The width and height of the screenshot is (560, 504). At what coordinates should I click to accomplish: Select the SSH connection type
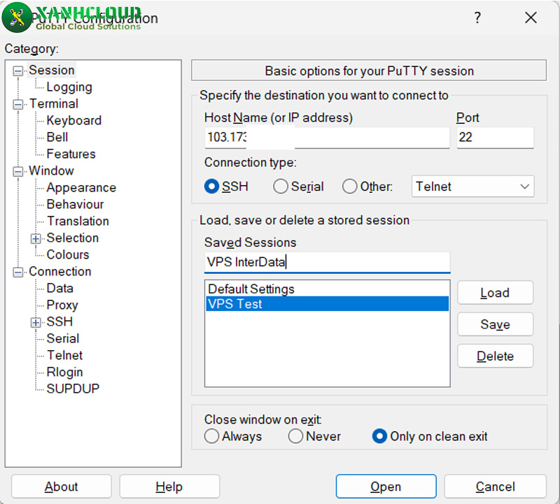211,187
